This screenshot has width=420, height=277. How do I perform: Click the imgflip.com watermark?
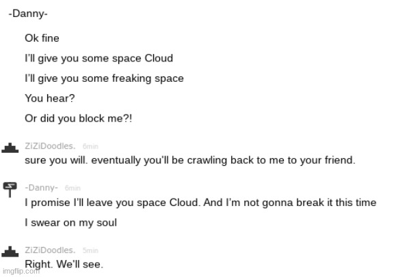(x=21, y=271)
